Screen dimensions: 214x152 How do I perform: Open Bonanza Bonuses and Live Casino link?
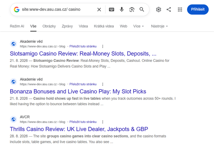(78, 92)
